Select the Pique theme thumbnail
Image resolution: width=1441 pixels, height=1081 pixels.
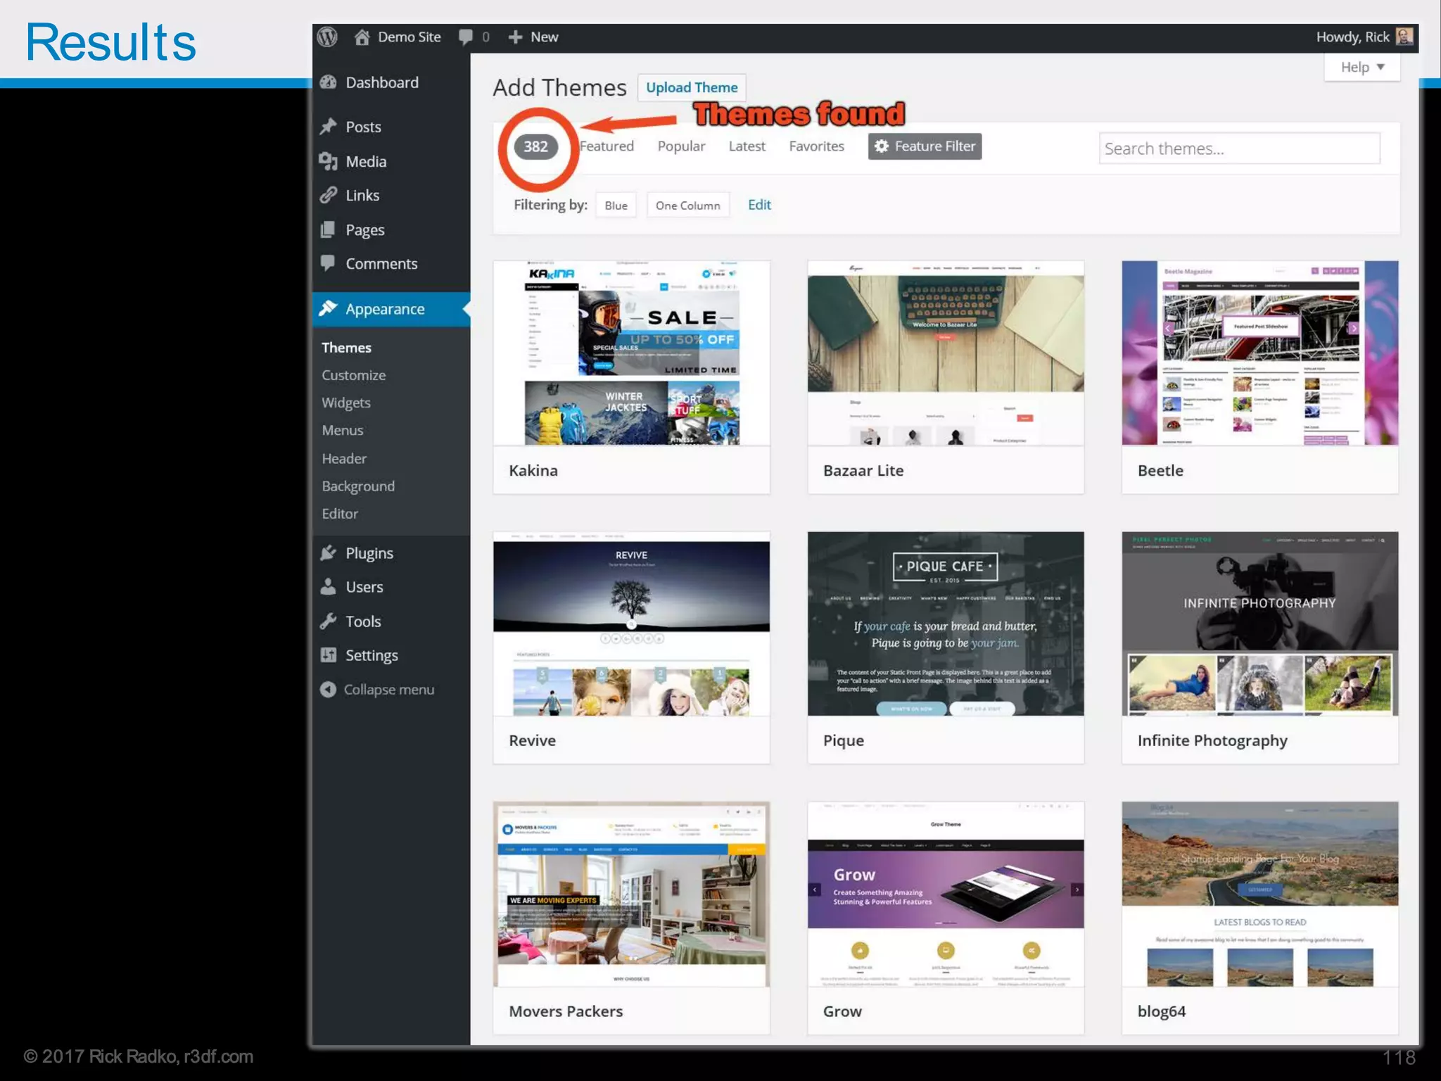pos(945,624)
